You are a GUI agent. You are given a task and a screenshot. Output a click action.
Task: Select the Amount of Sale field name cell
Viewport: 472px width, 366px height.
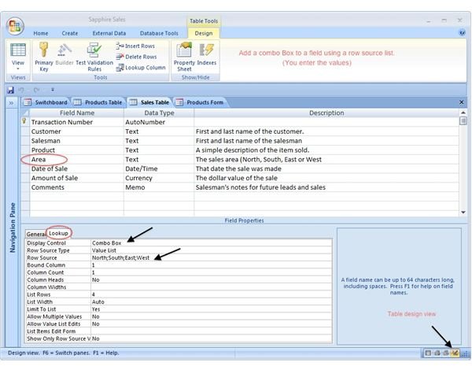click(x=77, y=178)
